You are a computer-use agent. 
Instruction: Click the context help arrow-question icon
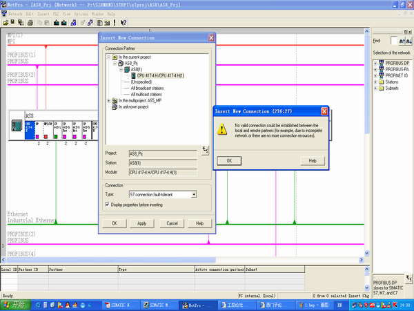(x=124, y=23)
